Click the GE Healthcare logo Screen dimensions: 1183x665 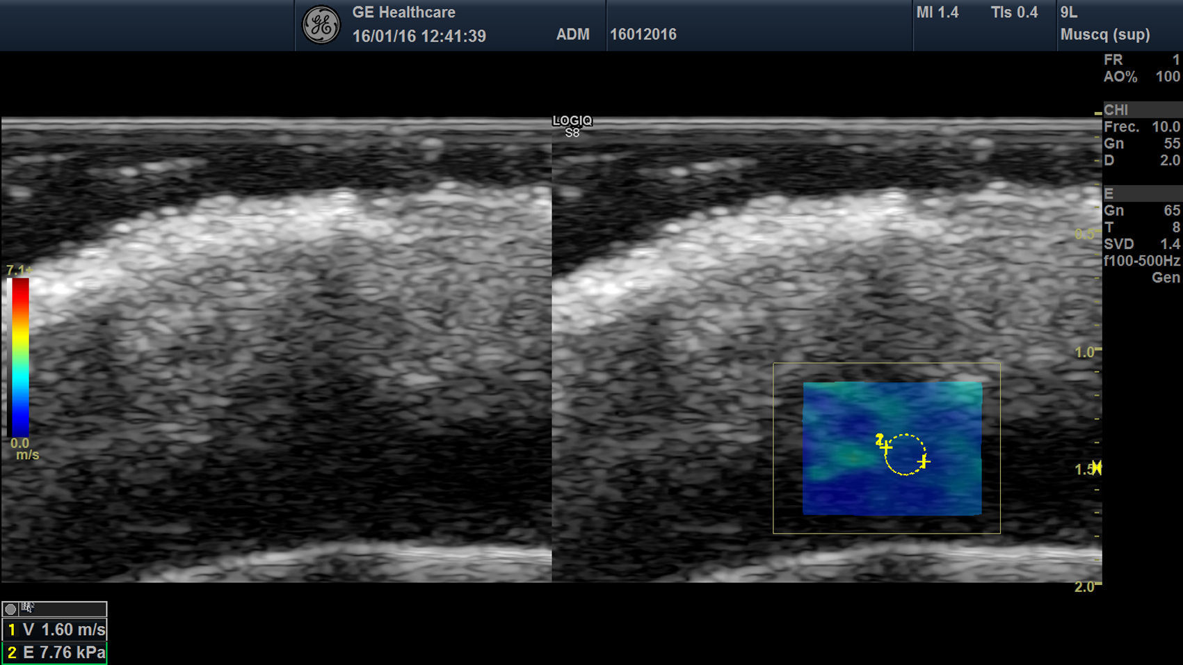pyautogui.click(x=321, y=25)
